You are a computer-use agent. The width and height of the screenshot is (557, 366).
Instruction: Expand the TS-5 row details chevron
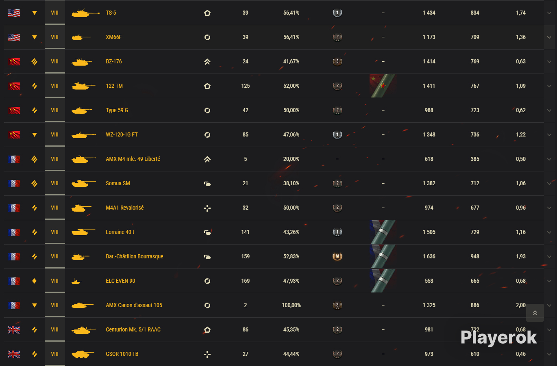point(549,13)
